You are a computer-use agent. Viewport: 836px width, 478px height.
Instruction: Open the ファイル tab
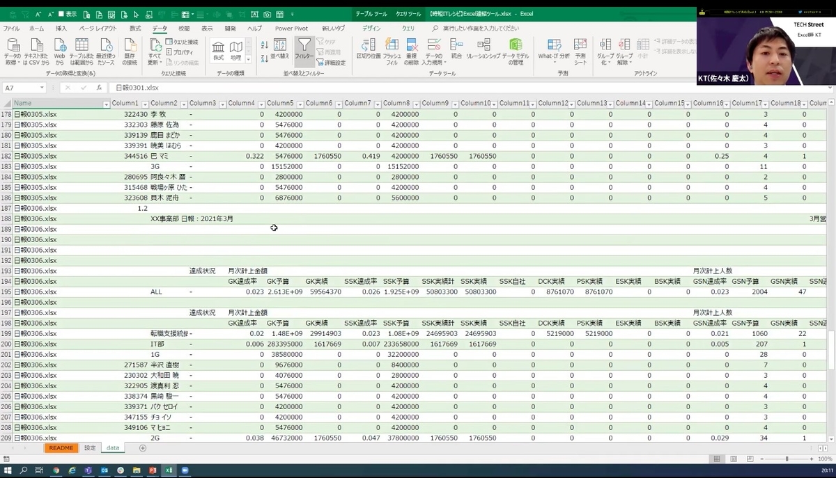click(x=12, y=29)
